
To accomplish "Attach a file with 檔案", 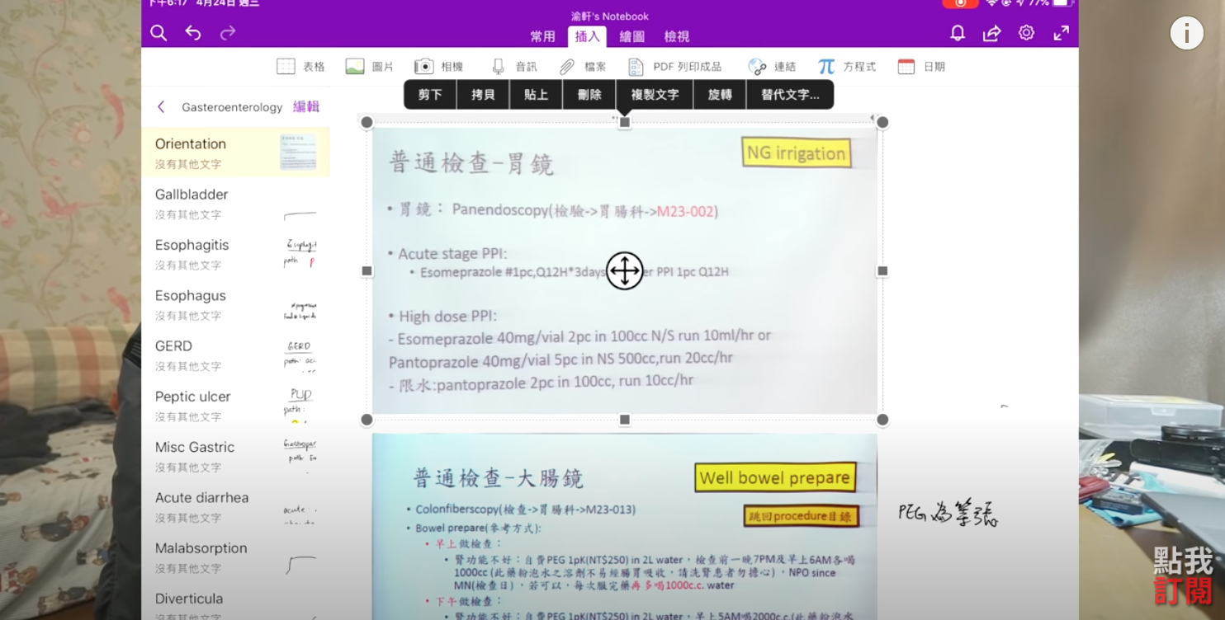I will [x=583, y=67].
